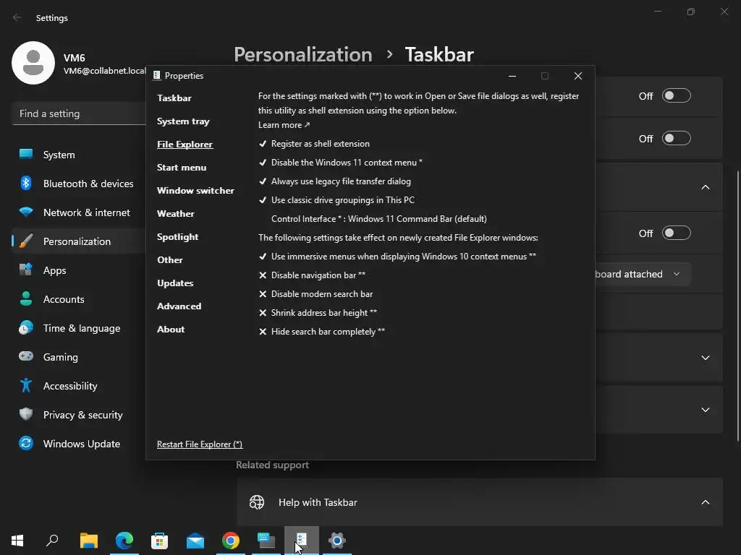Viewport: 741px width, 555px height.
Task: Open Windows Update settings
Action: (x=78, y=444)
